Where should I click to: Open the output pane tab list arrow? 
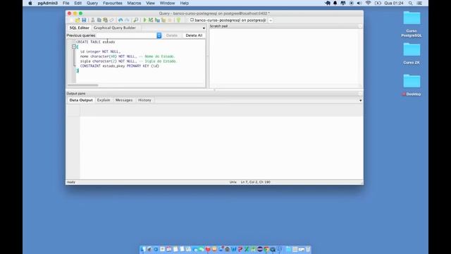click(x=360, y=100)
